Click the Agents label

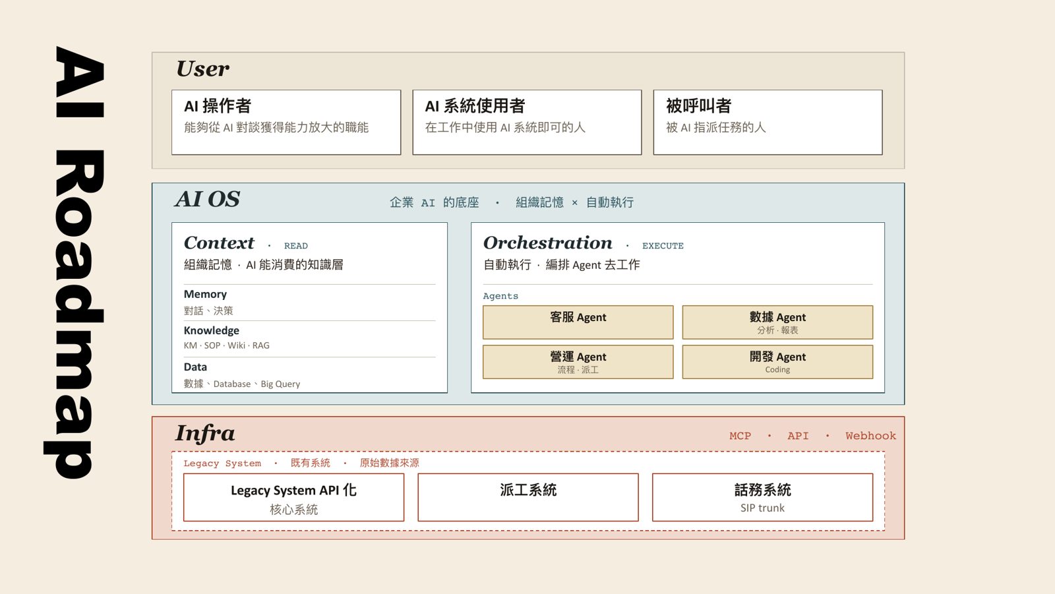point(500,296)
